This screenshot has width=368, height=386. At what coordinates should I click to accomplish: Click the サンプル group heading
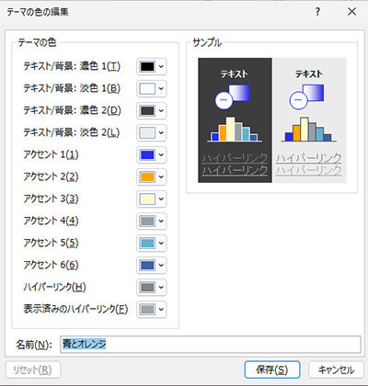[207, 42]
